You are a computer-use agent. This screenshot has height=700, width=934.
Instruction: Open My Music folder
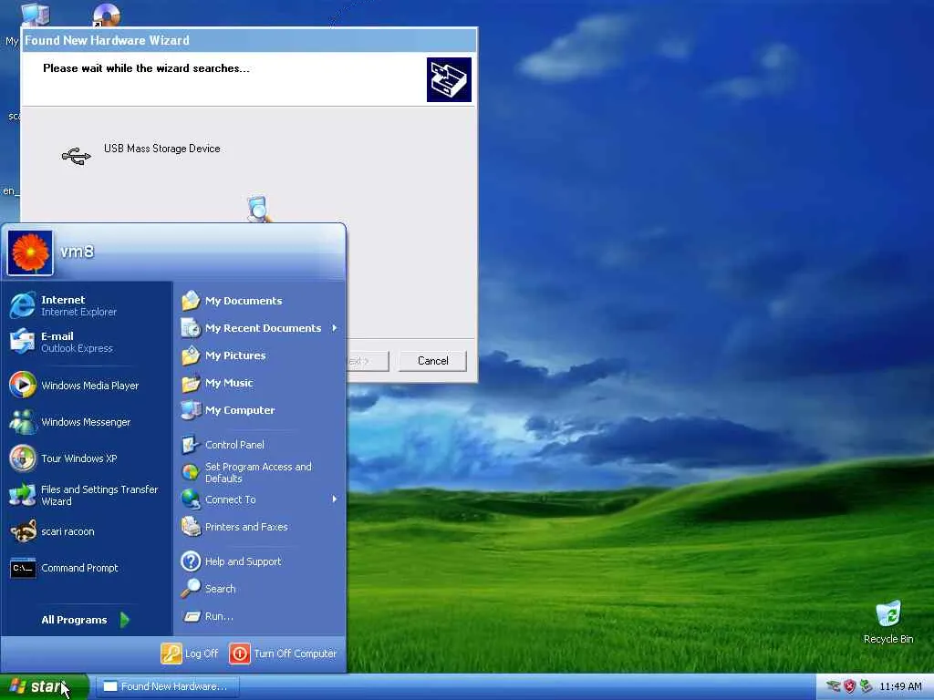[x=260, y=383]
